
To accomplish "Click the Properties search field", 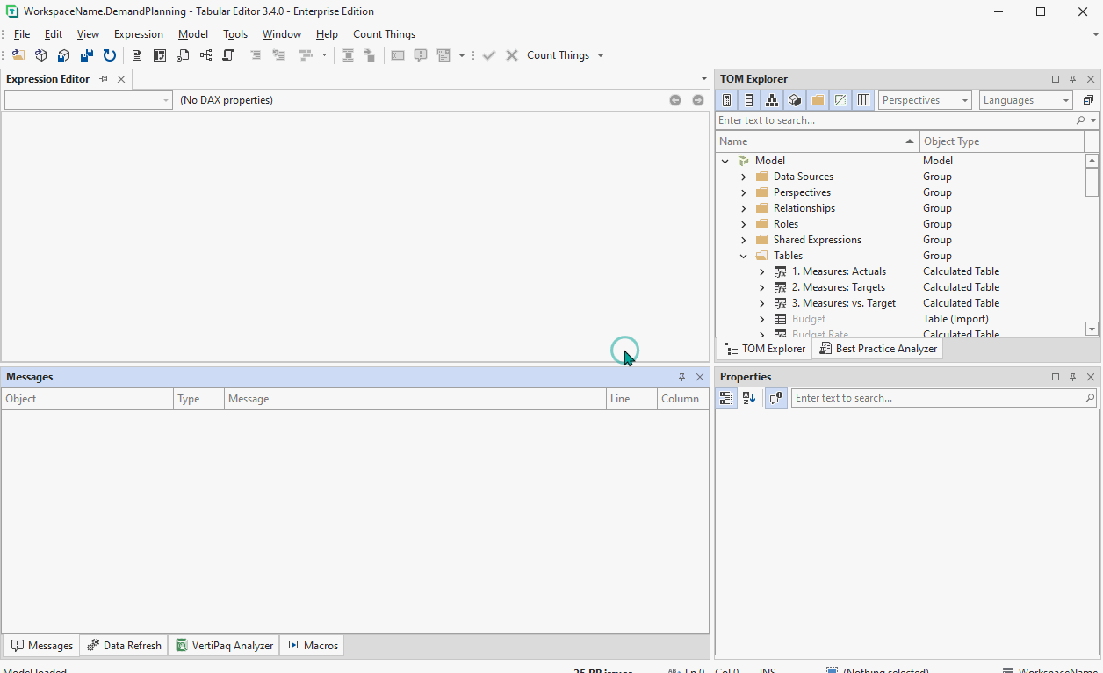I will point(944,398).
